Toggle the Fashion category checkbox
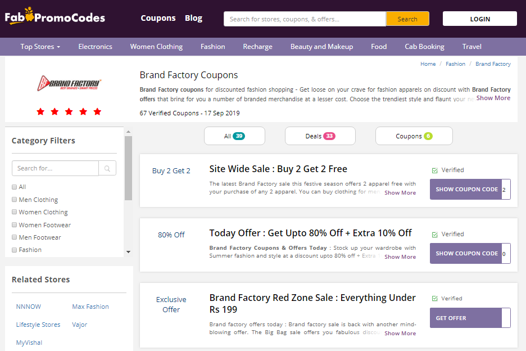 tap(14, 250)
